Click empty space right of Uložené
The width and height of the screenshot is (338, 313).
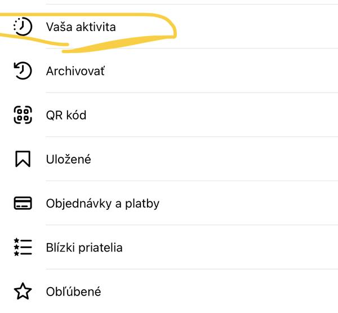tap(225, 159)
